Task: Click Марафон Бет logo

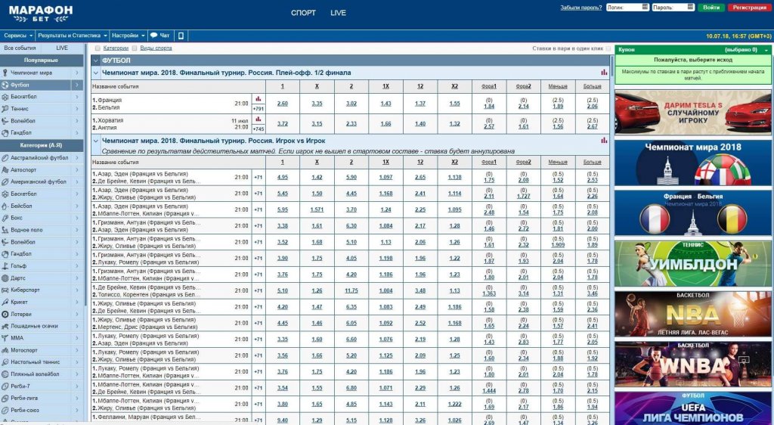Action: pyautogui.click(x=41, y=14)
